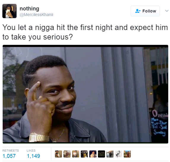View the 1,057 retweets list

coord(9,156)
